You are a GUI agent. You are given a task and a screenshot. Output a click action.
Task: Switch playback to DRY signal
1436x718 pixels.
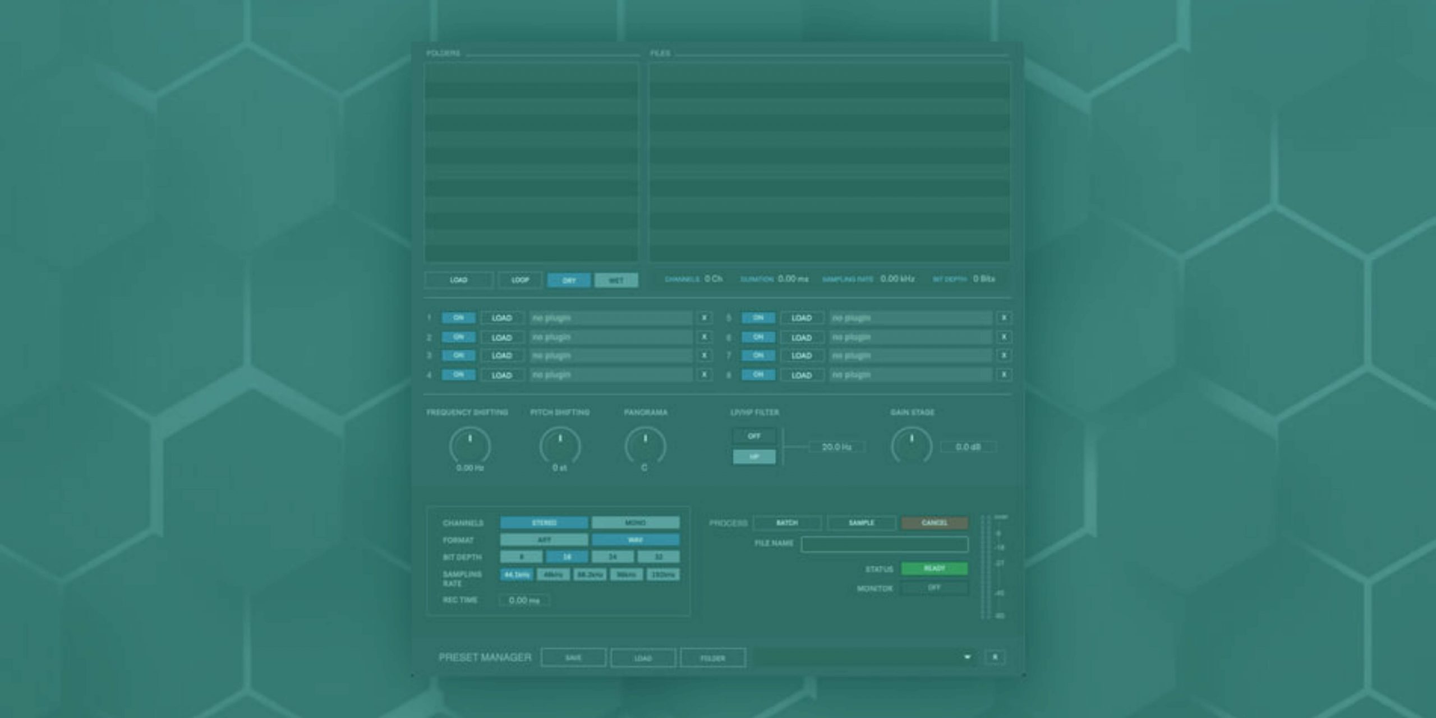point(569,280)
